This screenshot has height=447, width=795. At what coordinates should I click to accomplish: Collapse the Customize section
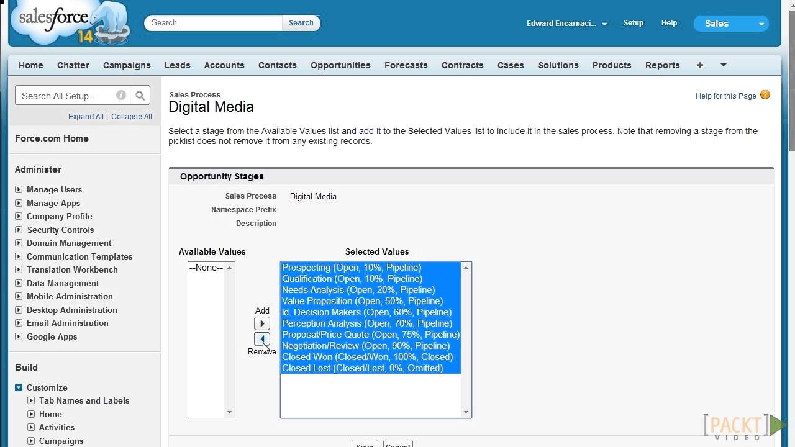[x=19, y=387]
